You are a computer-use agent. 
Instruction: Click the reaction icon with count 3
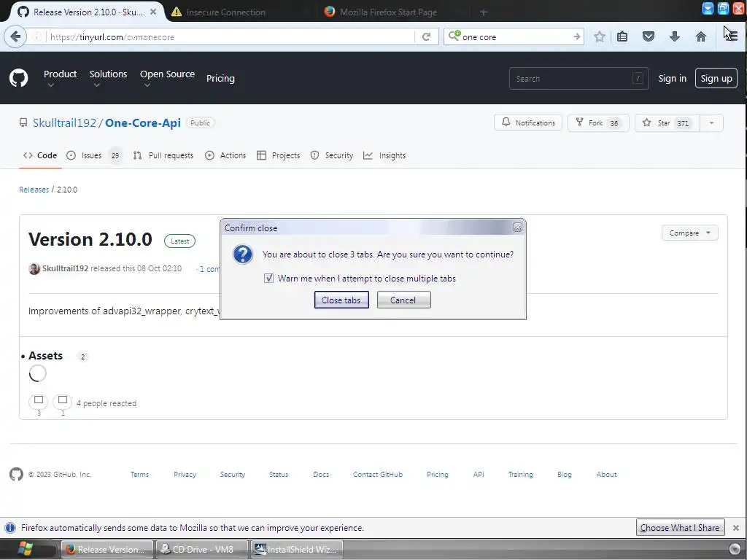[x=39, y=401]
